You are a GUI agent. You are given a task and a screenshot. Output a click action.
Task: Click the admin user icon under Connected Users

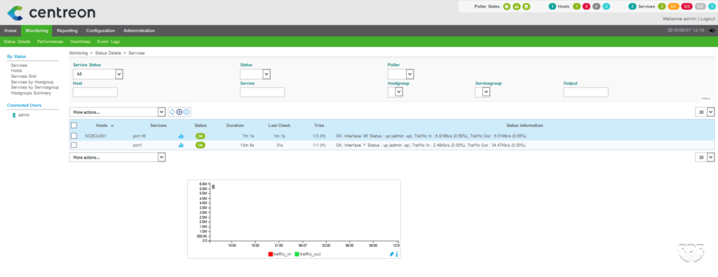pyautogui.click(x=14, y=115)
